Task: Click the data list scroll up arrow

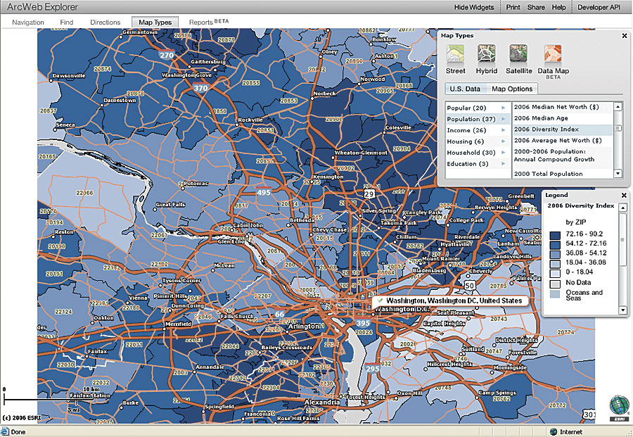Action: click(x=618, y=107)
